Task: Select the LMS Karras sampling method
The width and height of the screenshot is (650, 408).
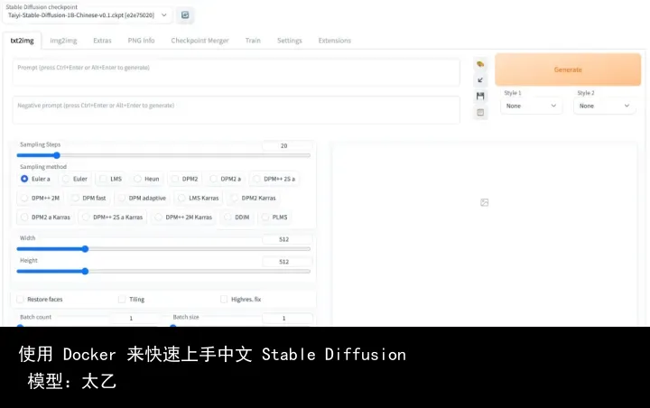Action: click(x=199, y=198)
